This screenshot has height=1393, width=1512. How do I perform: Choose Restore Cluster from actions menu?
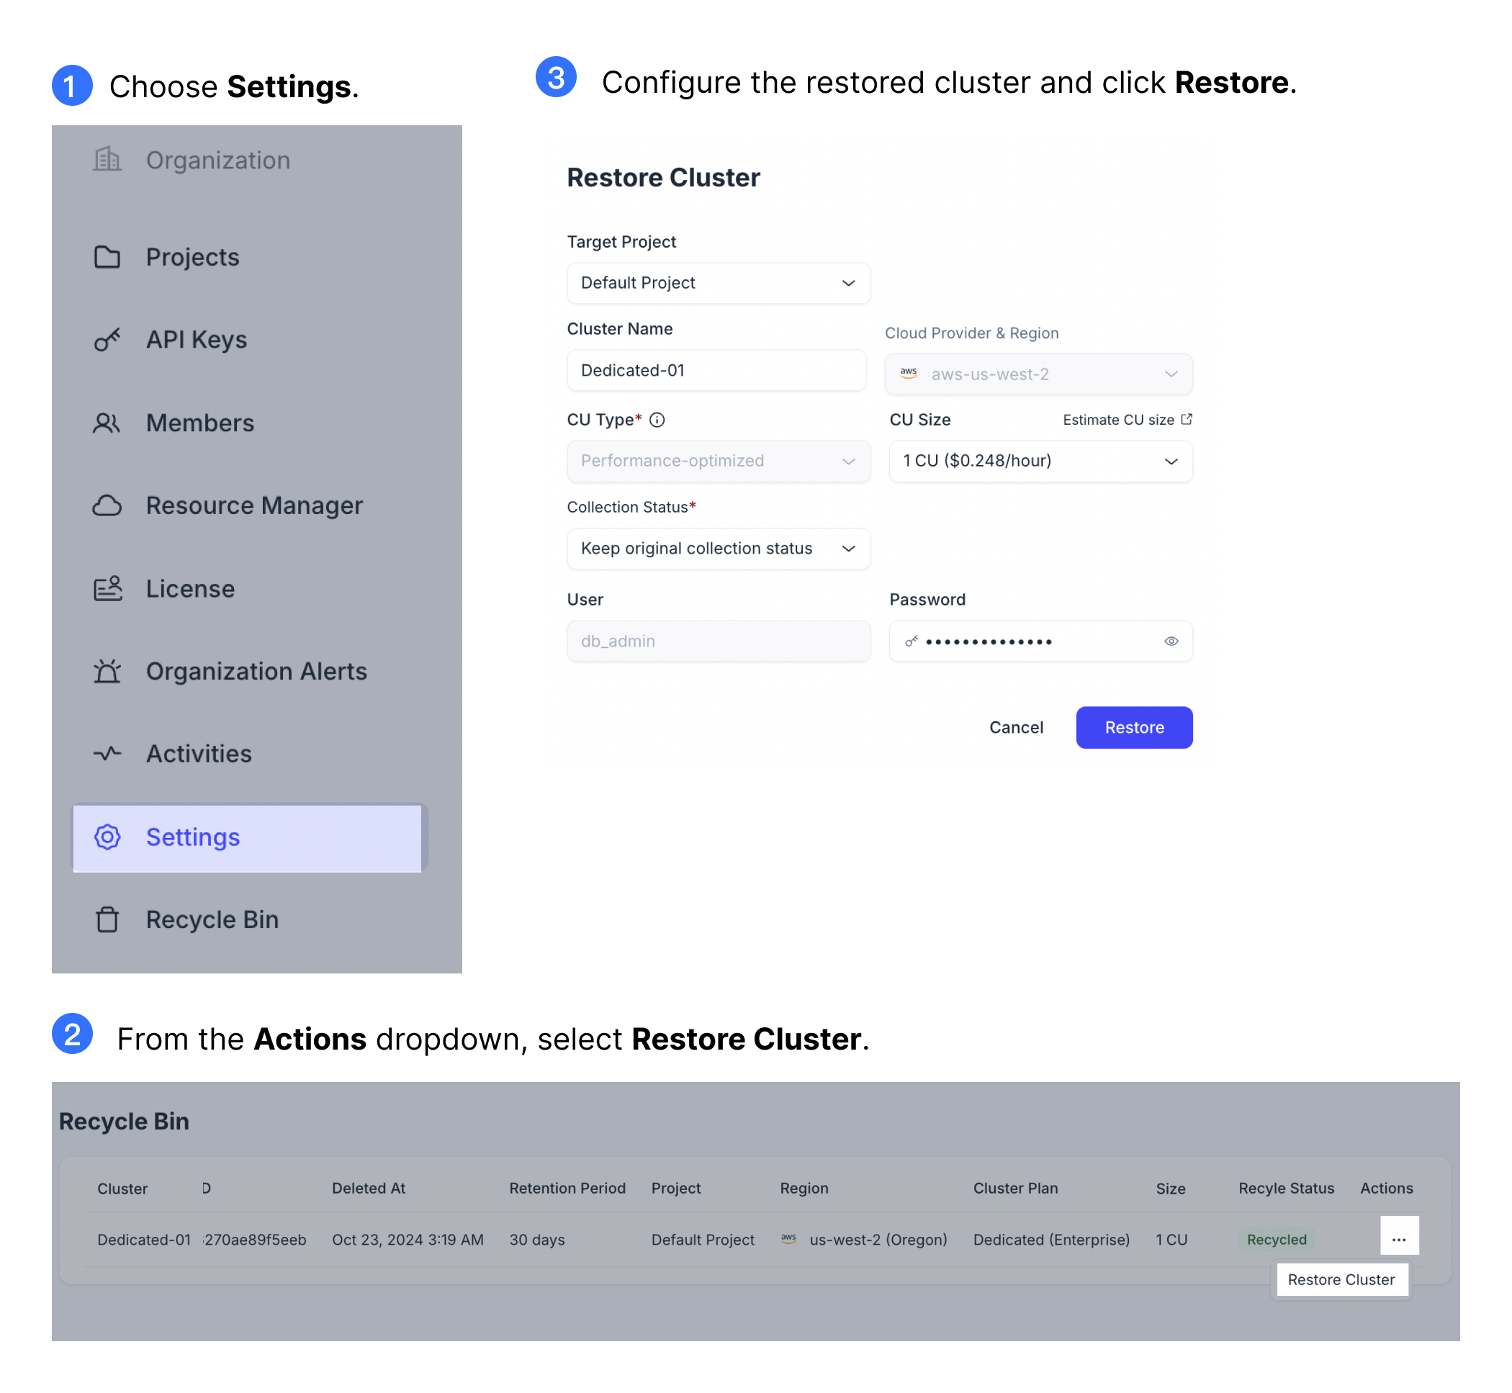tap(1341, 1280)
